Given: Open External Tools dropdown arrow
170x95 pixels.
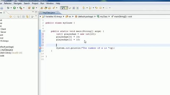Looking at the screenshot, I should point(24,8).
